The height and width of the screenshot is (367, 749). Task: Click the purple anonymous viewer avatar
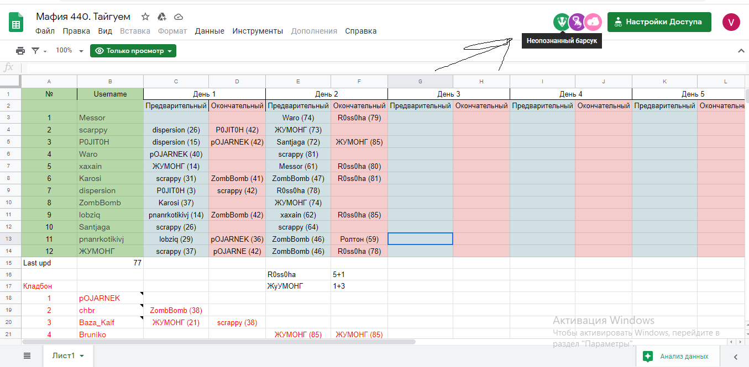[x=577, y=22]
